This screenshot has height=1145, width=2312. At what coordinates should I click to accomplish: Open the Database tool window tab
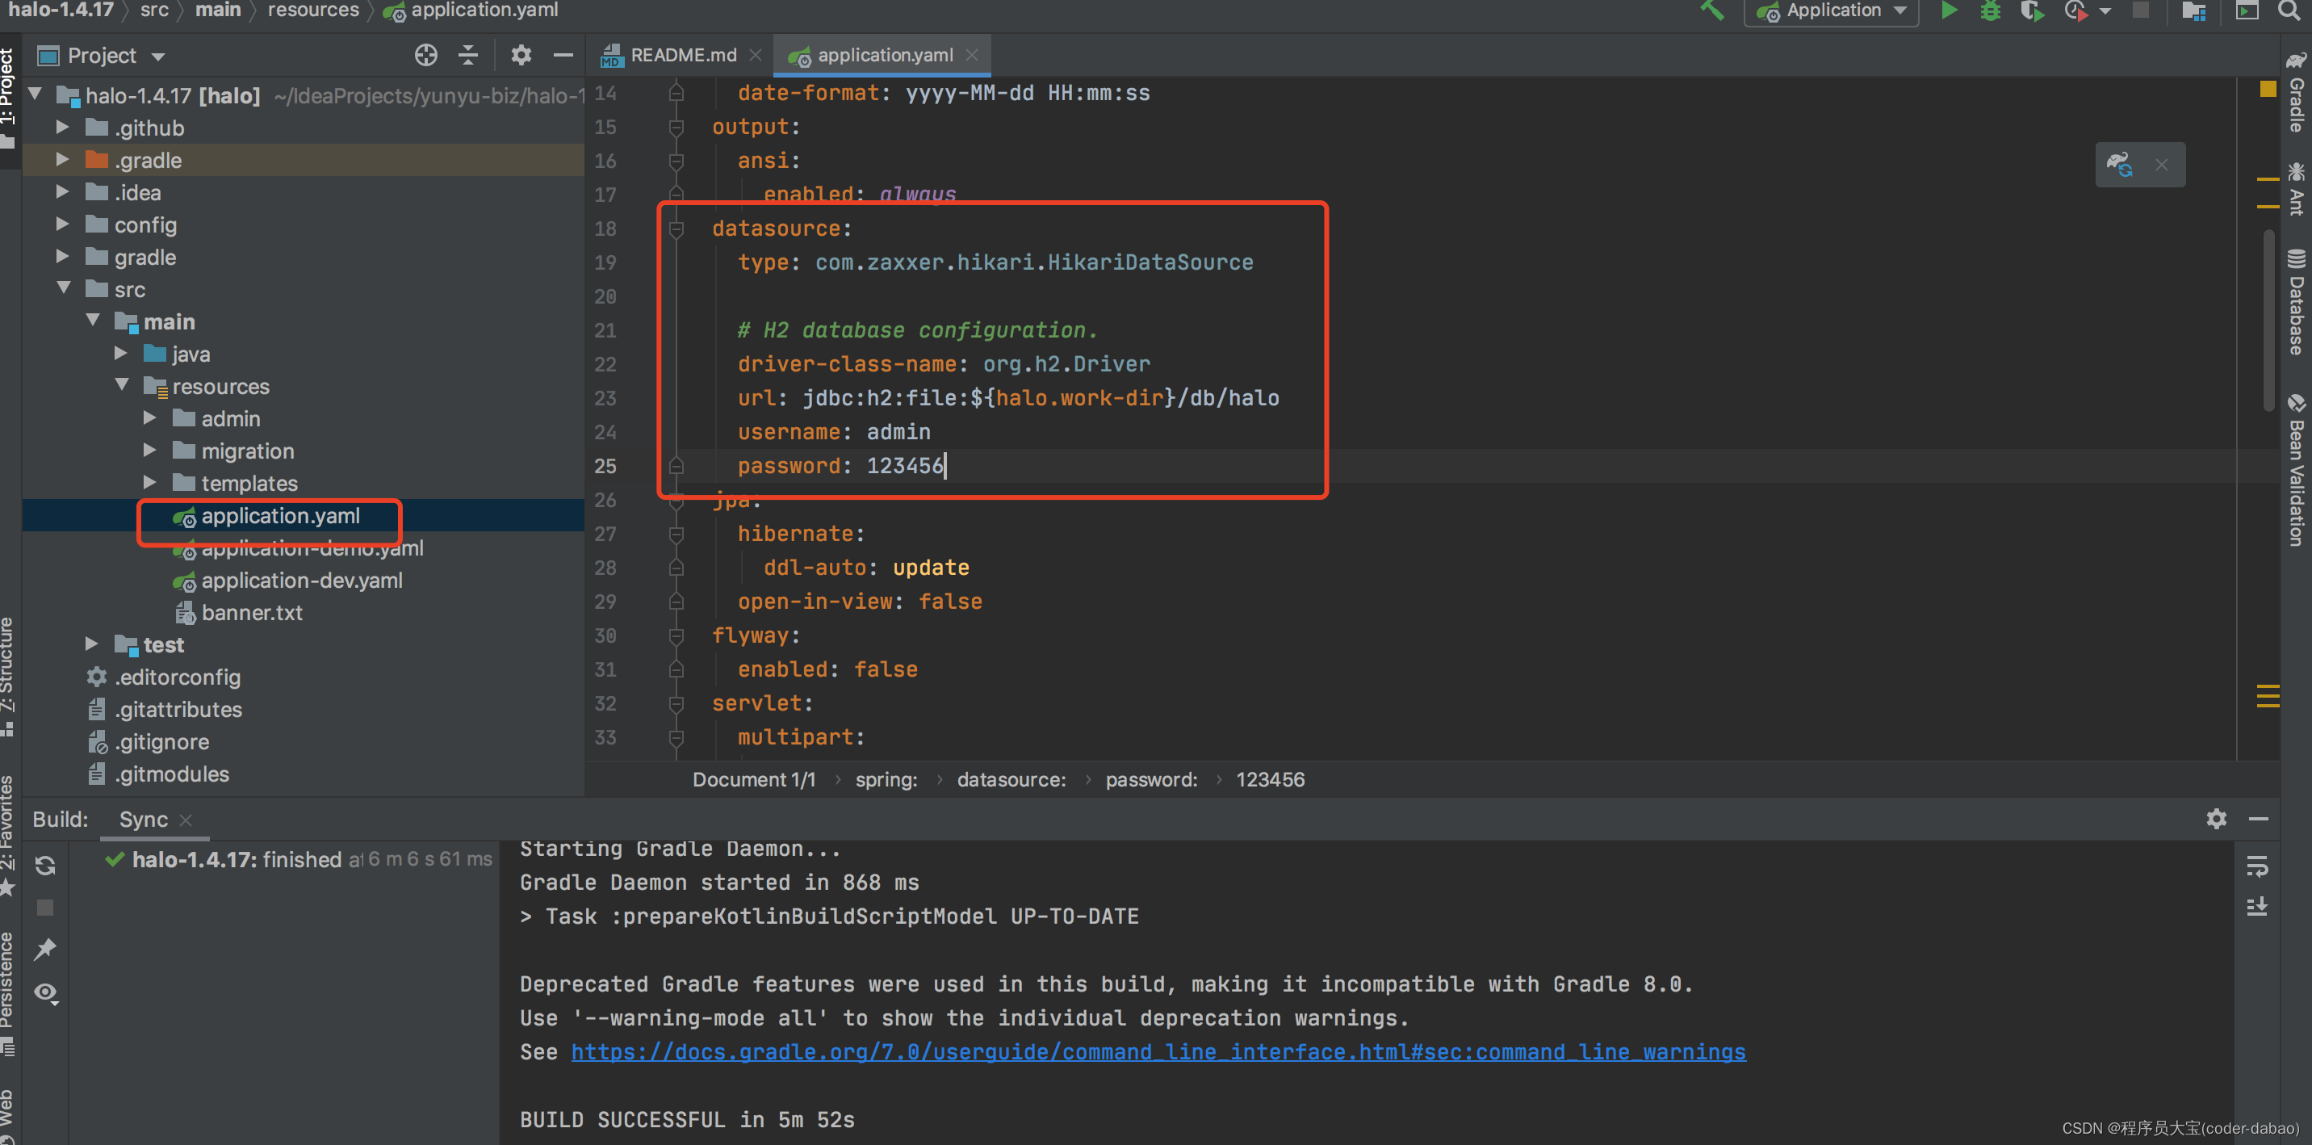click(2296, 304)
